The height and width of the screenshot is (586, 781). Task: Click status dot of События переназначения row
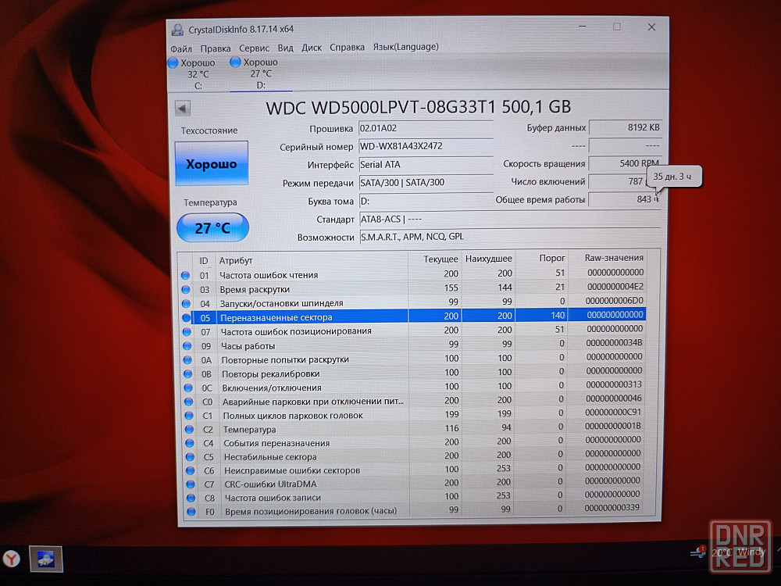click(190, 442)
